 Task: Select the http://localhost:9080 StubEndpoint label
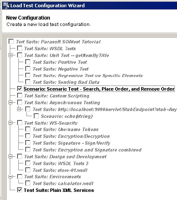[104, 109]
